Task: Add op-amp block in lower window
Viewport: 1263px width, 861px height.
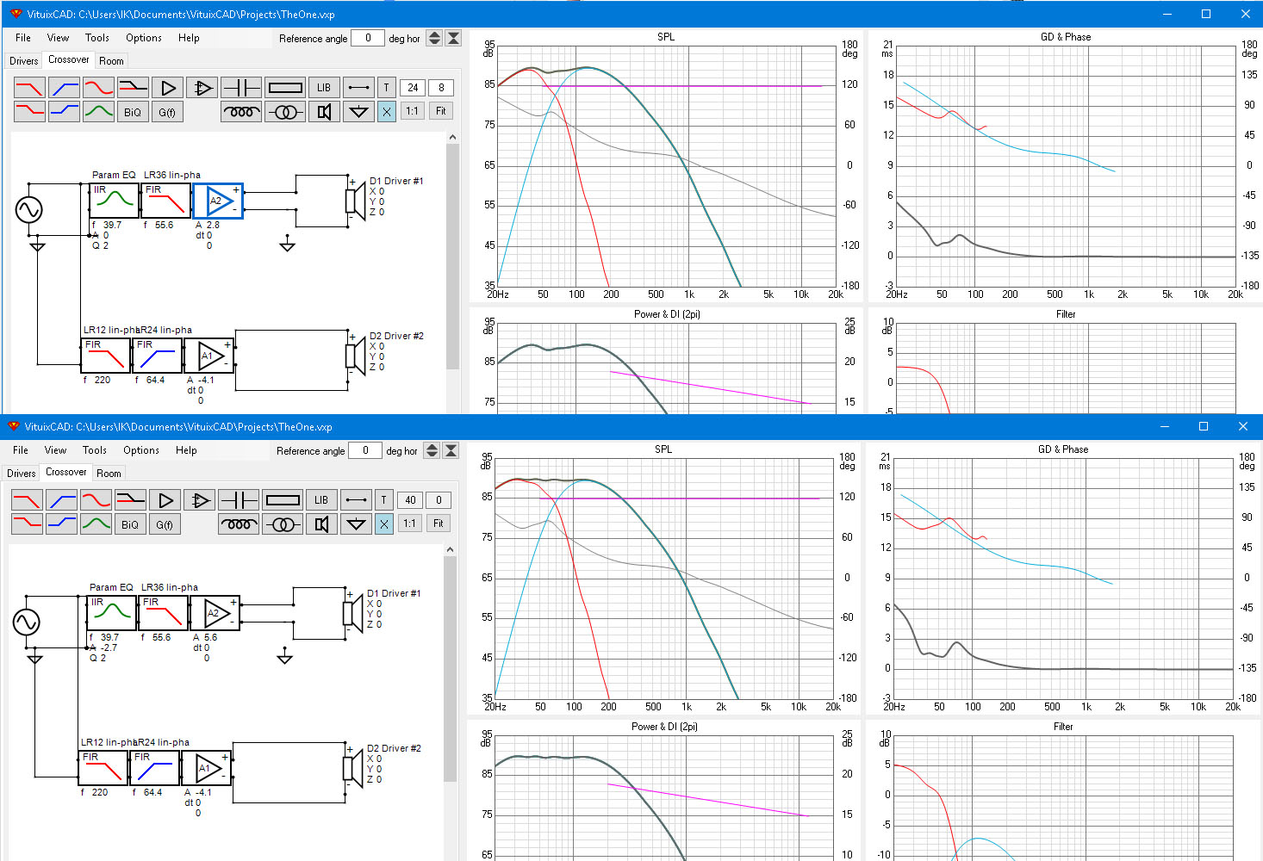Action: click(x=200, y=499)
